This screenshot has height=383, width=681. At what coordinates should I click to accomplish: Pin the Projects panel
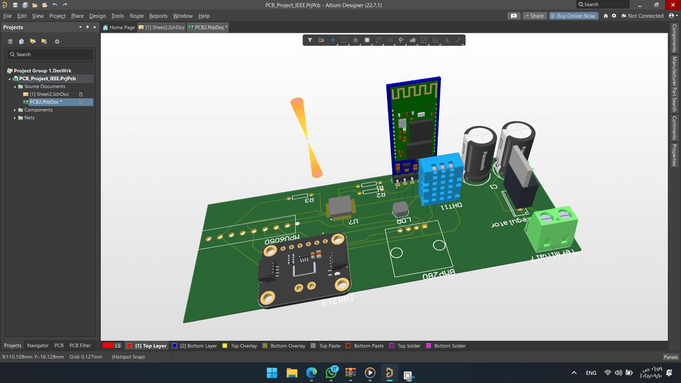click(x=88, y=27)
